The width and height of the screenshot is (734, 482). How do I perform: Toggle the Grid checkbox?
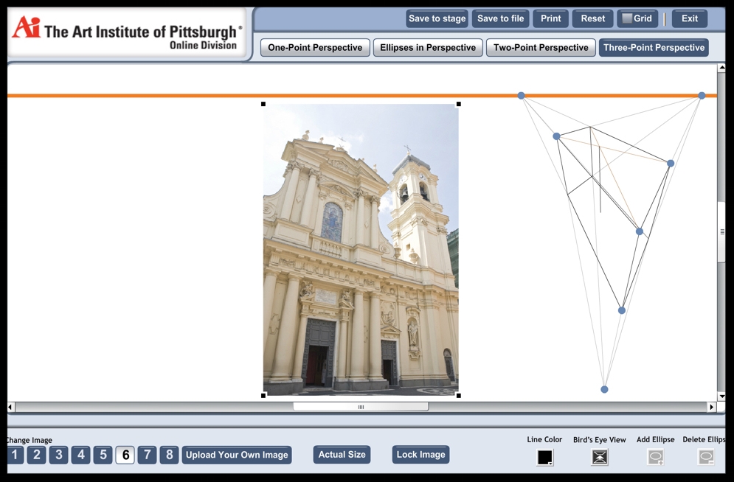[x=627, y=18]
